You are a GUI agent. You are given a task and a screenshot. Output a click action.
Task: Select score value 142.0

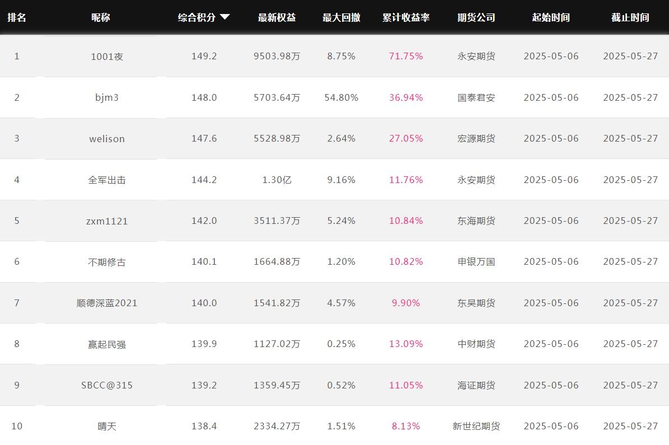coord(204,221)
